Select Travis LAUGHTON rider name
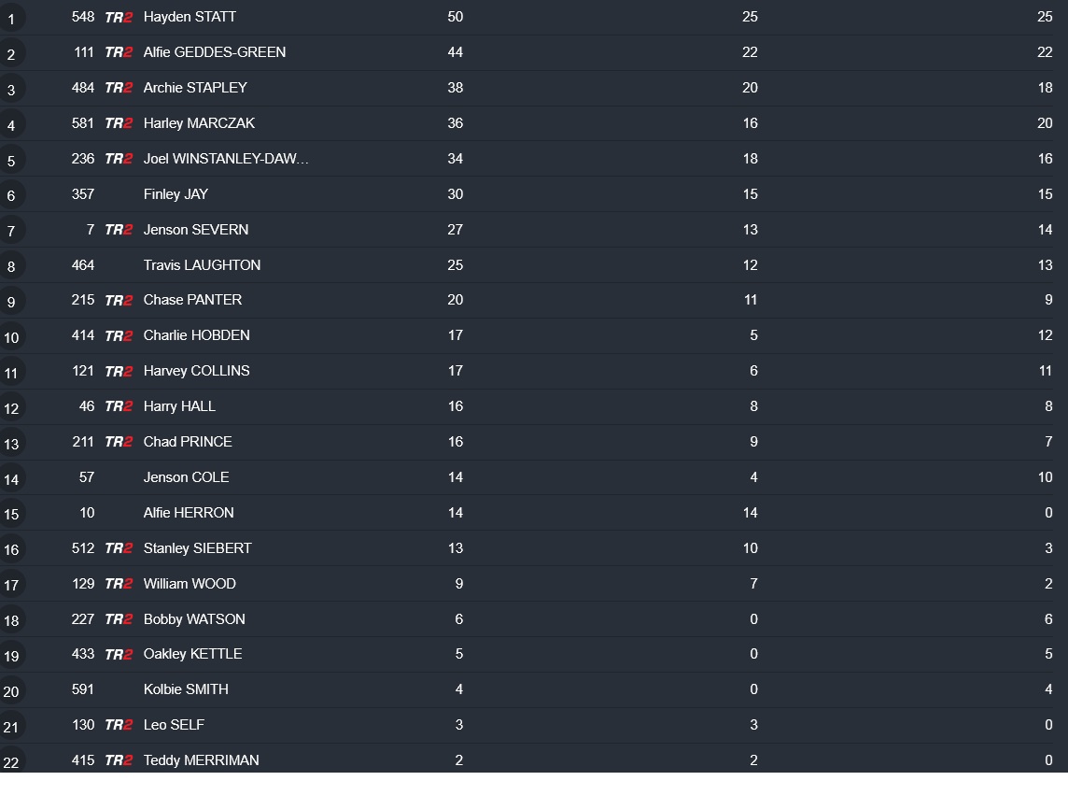This screenshot has width=1068, height=795. coord(202,265)
